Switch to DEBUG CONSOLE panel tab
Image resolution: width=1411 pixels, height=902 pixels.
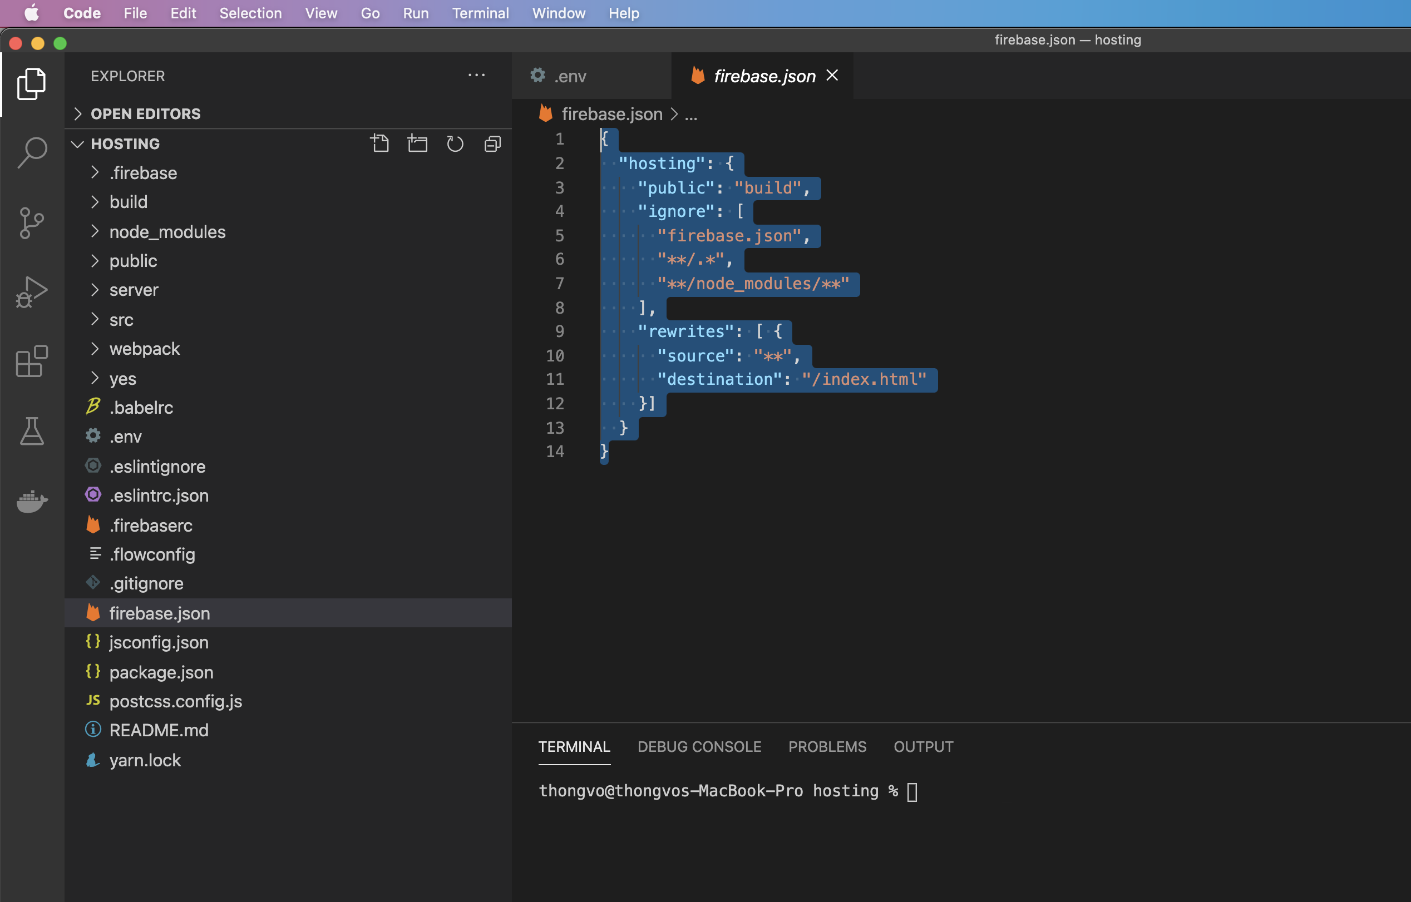coord(699,747)
